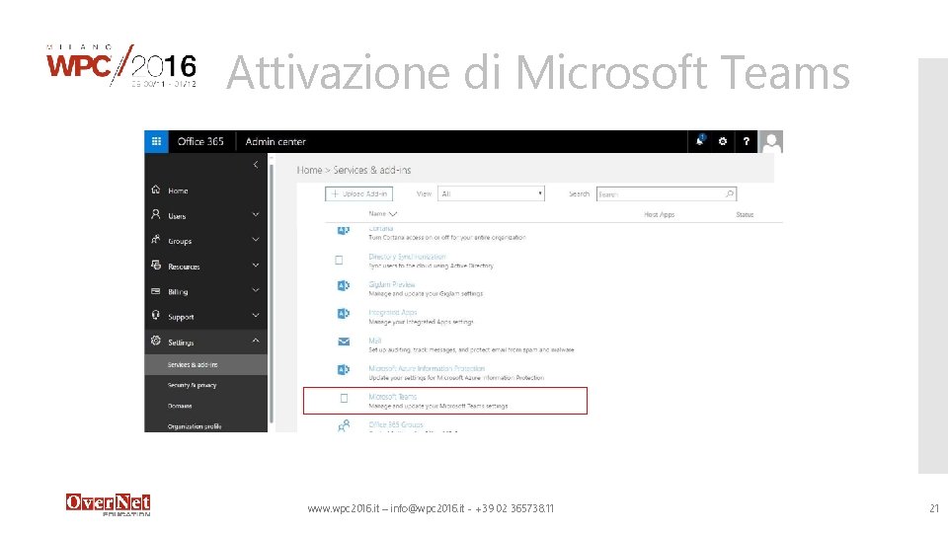The image size is (948, 533).
Task: Open the Office 365 app launcher waffle
Action: (x=156, y=141)
